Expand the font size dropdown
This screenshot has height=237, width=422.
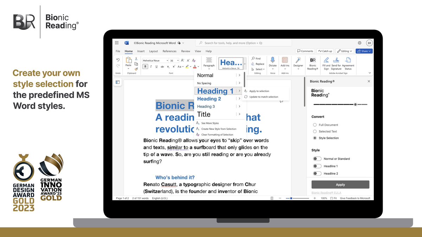[178, 60]
